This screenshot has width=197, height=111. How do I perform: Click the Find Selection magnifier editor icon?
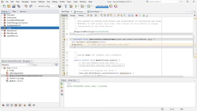click(102, 15)
